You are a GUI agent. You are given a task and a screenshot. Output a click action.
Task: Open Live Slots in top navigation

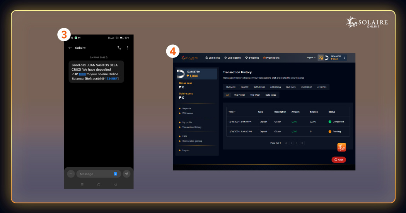click(213, 57)
